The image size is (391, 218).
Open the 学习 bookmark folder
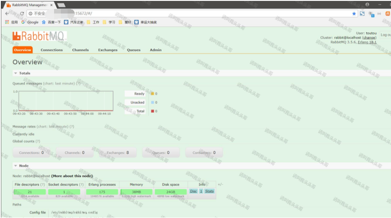(x=109, y=22)
